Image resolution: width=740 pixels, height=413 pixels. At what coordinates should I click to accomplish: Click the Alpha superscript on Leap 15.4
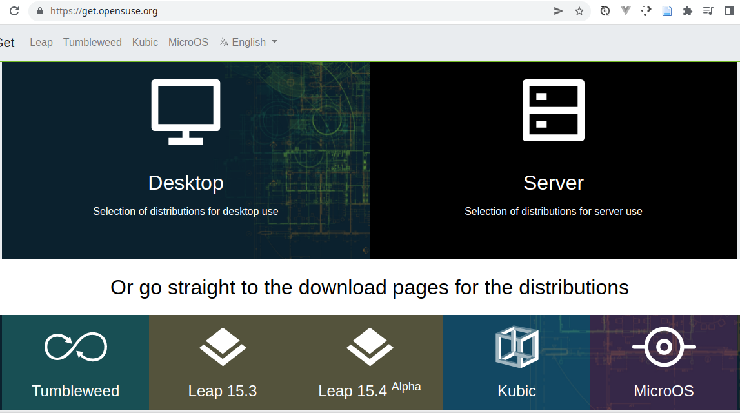click(x=406, y=387)
